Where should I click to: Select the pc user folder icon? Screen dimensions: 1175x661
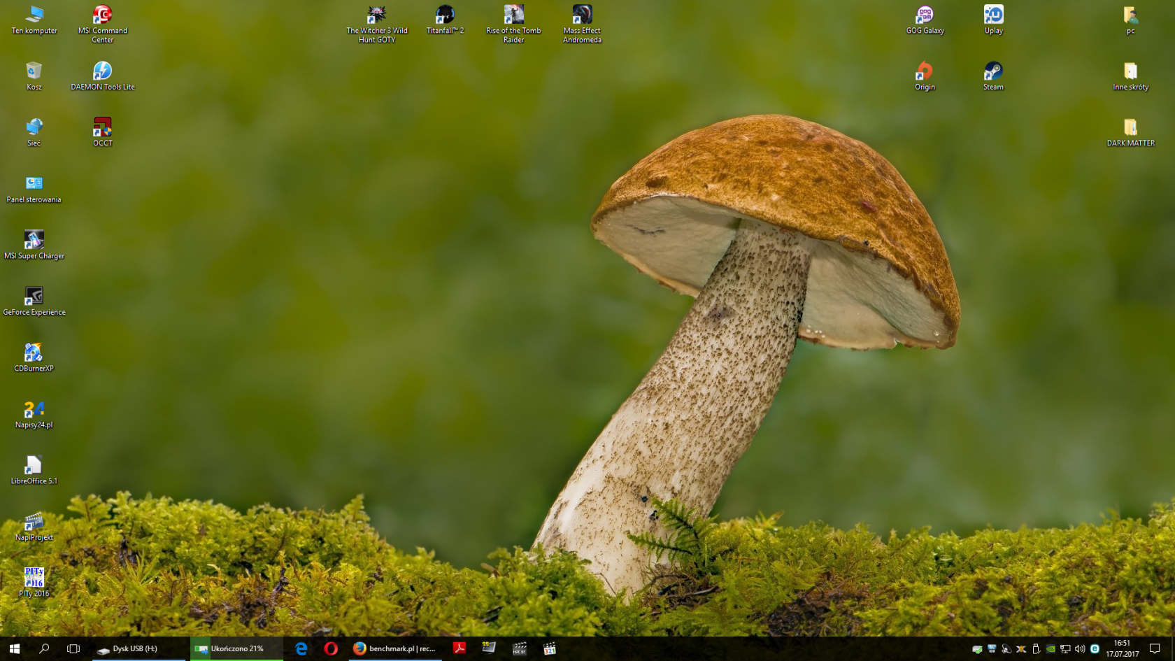1131,20
